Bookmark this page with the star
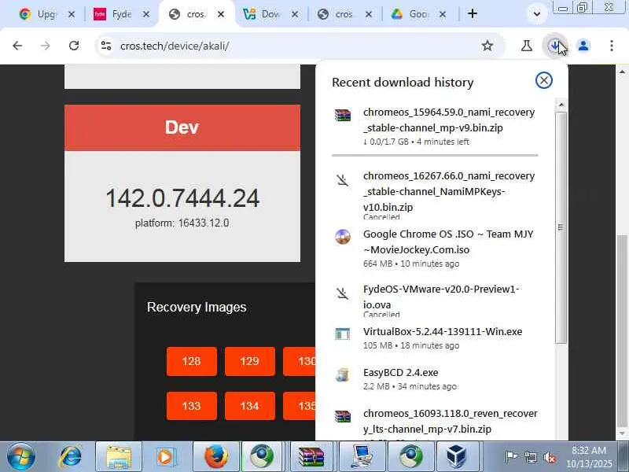The image size is (629, 472). (487, 46)
